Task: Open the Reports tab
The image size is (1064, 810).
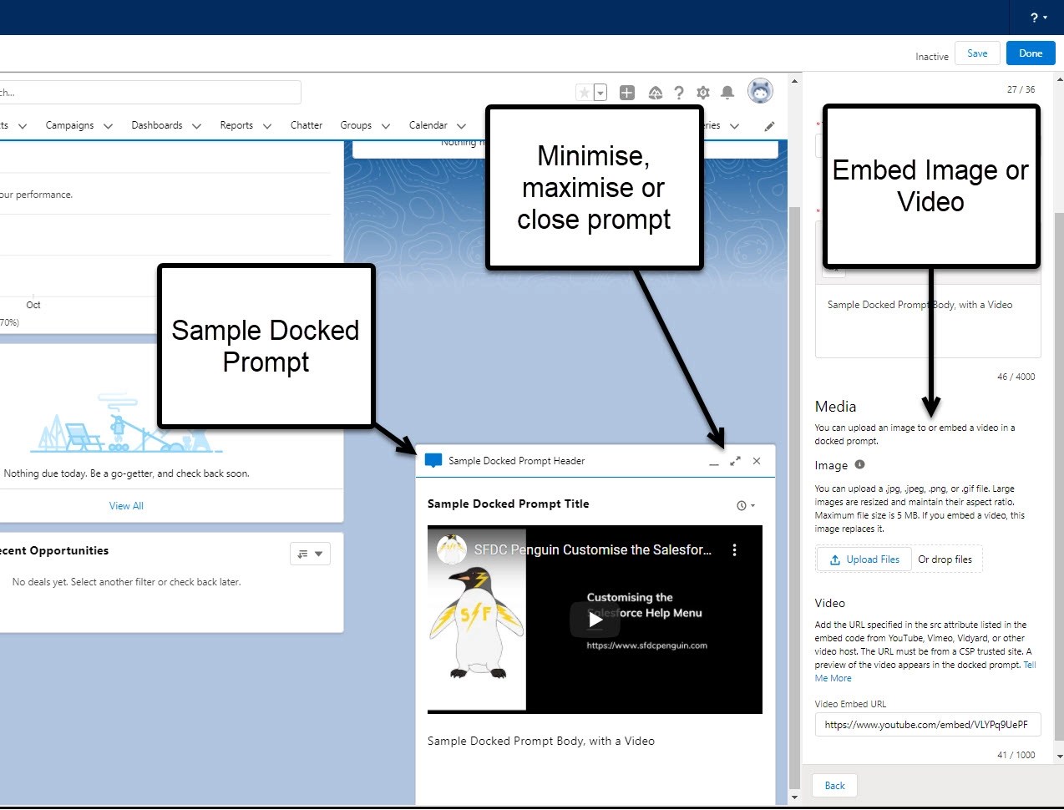Action: (x=236, y=125)
